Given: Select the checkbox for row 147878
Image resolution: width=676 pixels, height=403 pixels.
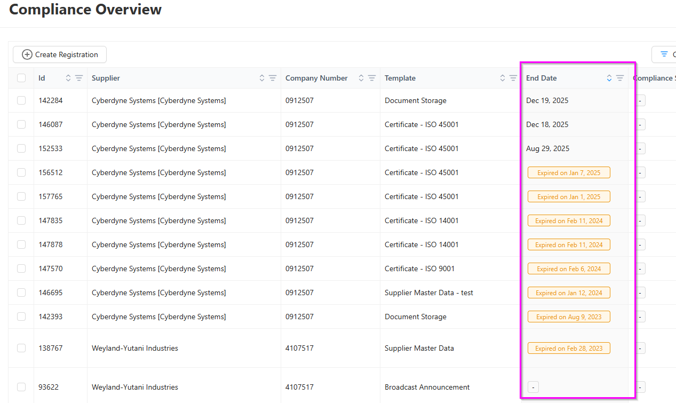Looking at the screenshot, I should tap(21, 244).
